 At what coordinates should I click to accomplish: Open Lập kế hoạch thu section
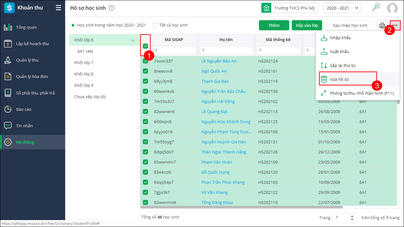33,44
